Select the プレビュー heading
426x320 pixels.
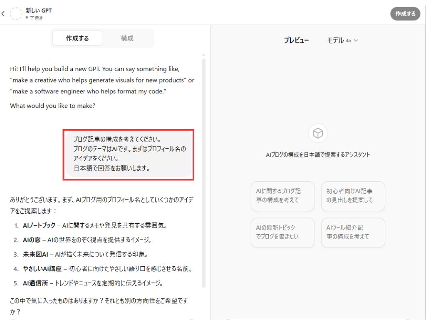click(296, 40)
